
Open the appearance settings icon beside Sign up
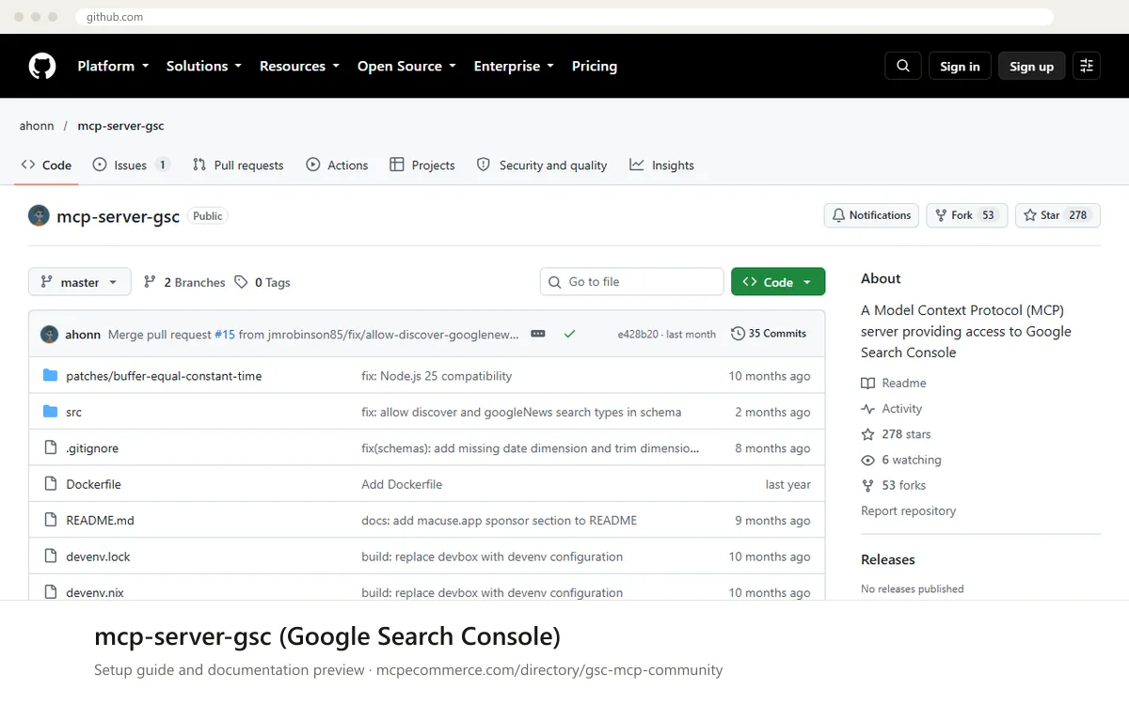coord(1087,66)
